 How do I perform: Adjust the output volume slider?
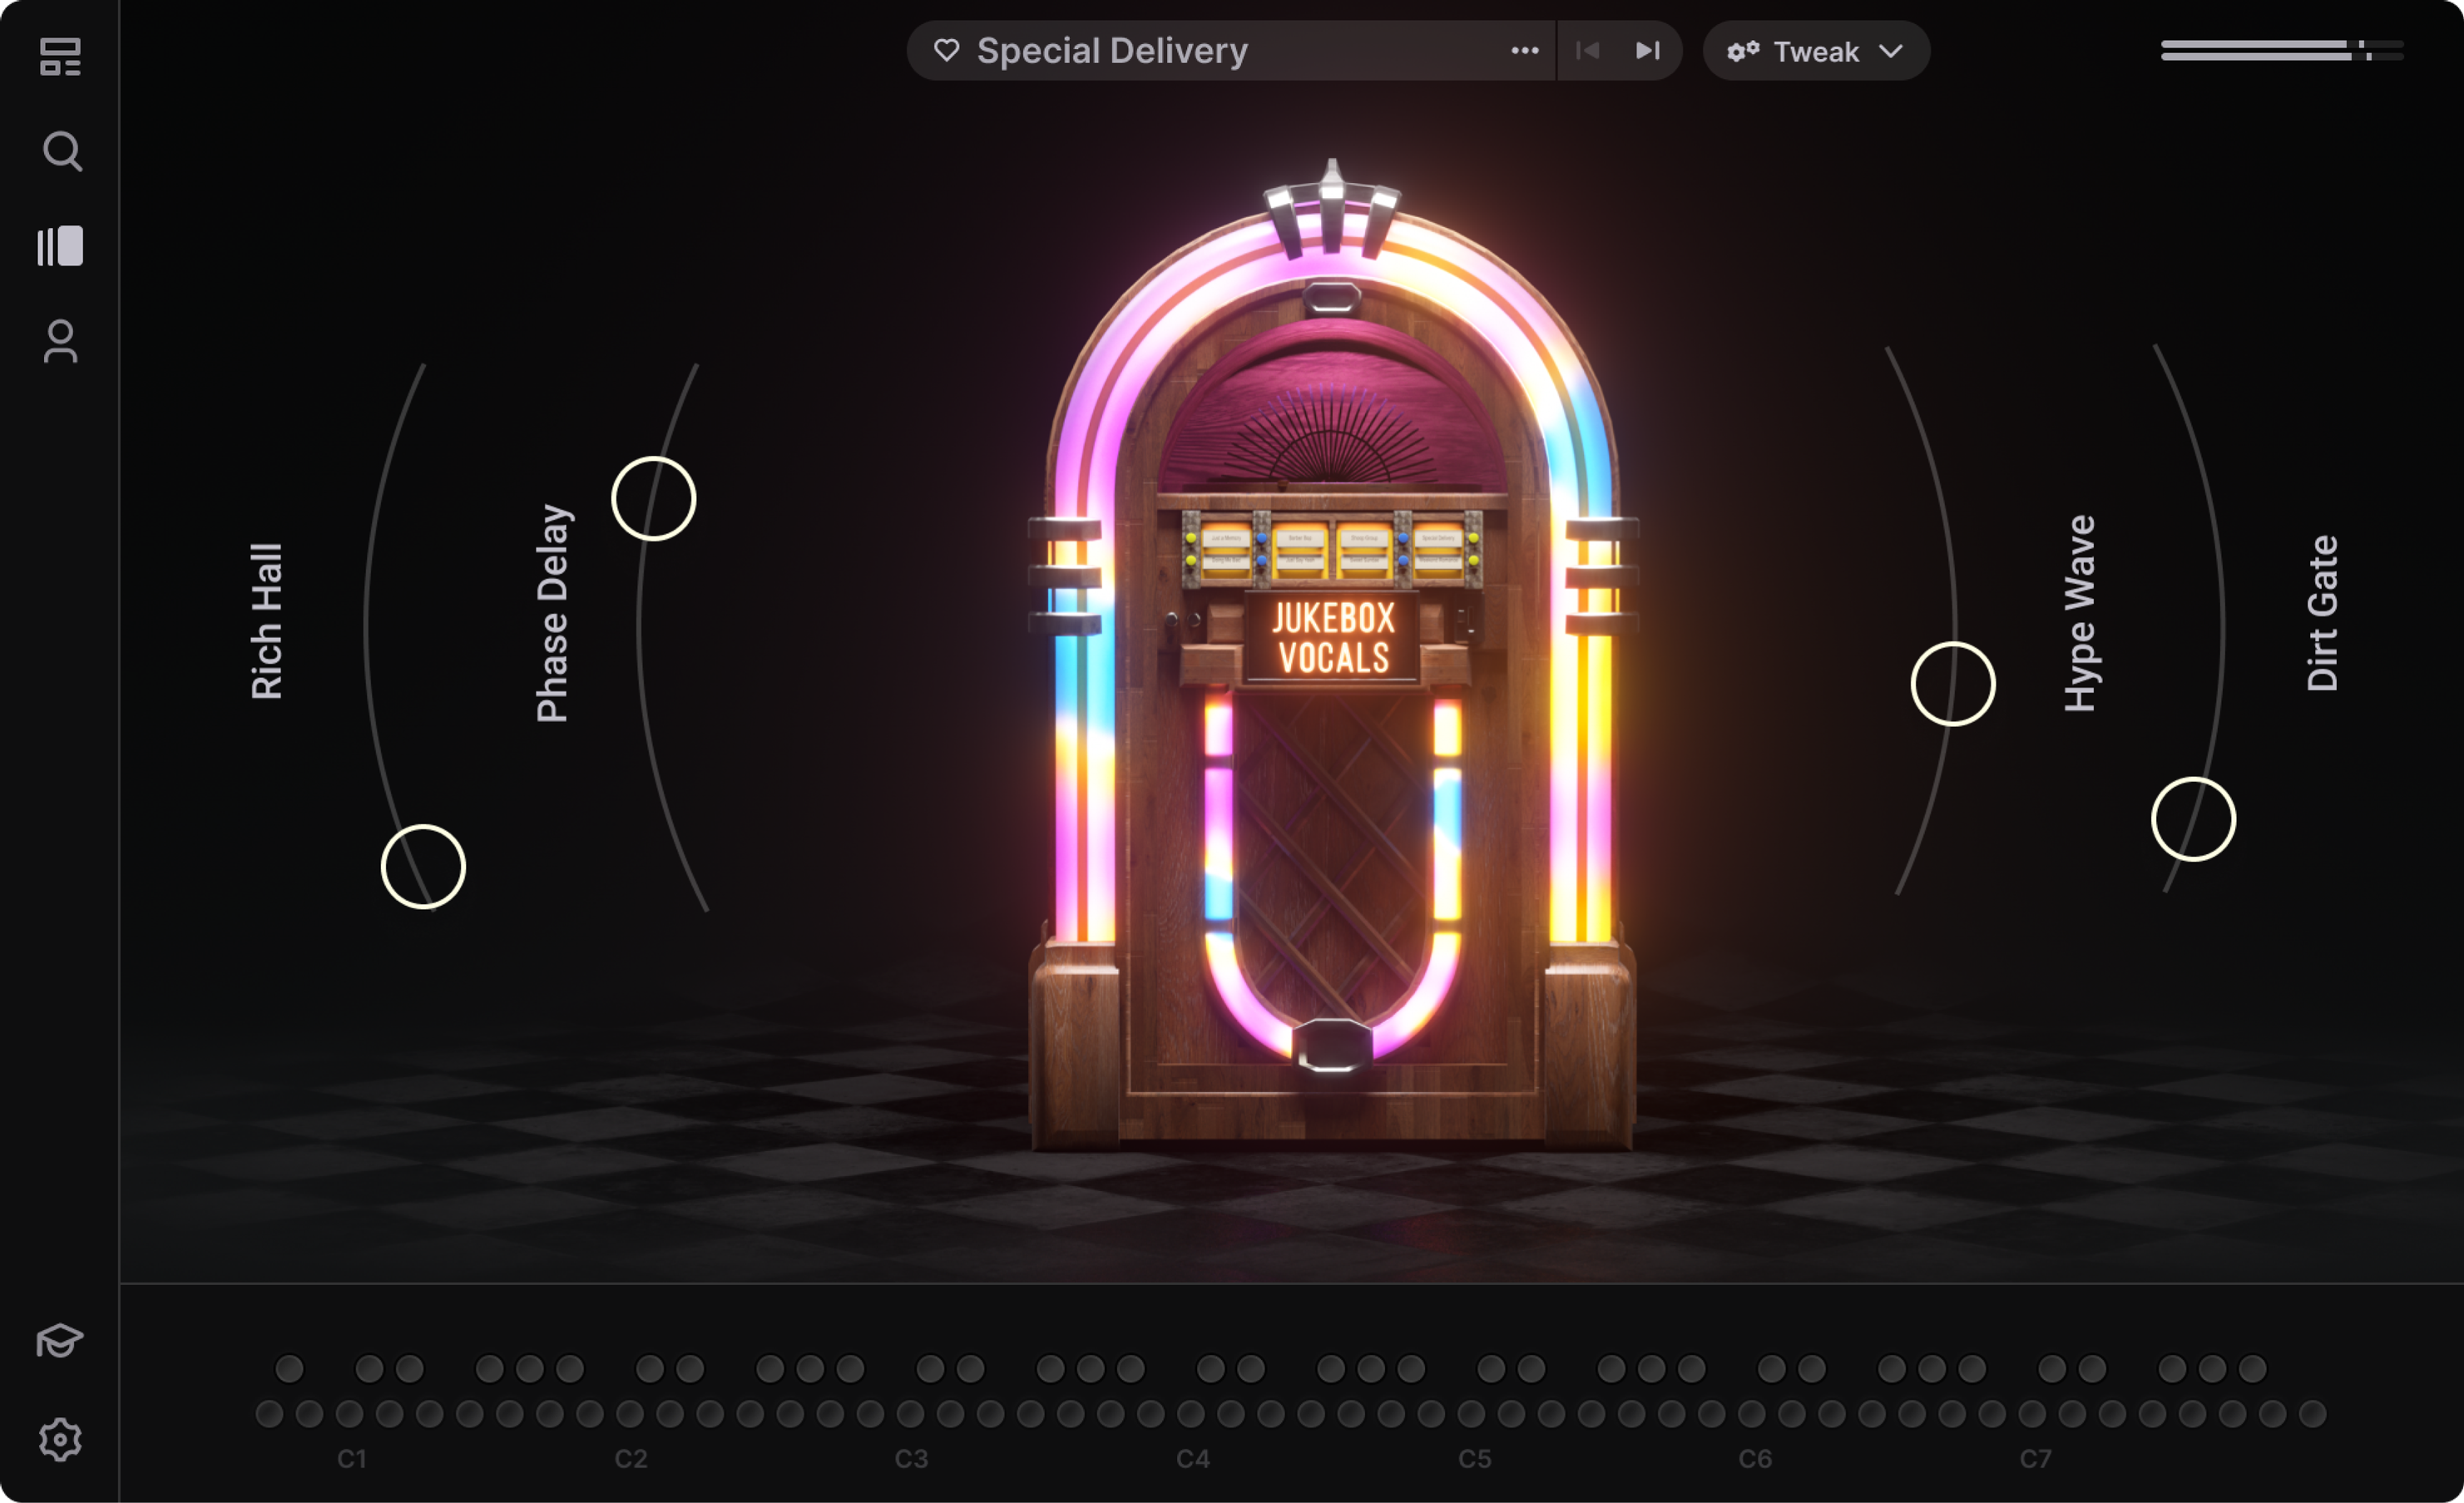pyautogui.click(x=2282, y=50)
